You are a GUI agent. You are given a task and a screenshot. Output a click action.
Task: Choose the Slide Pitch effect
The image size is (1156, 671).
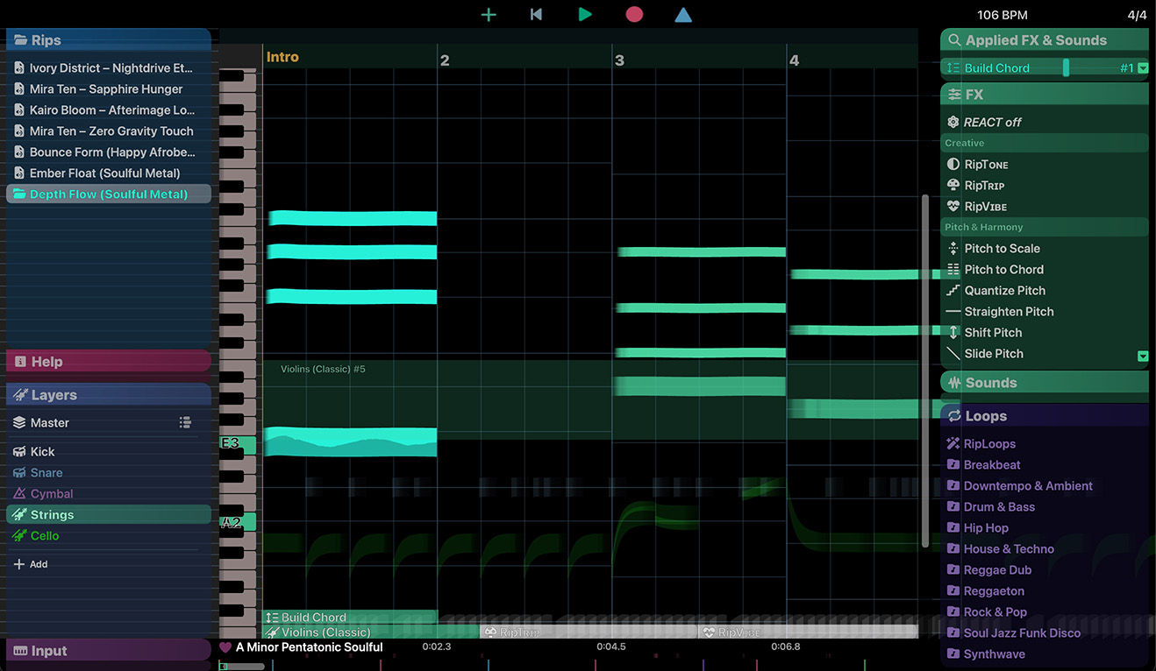pos(993,353)
